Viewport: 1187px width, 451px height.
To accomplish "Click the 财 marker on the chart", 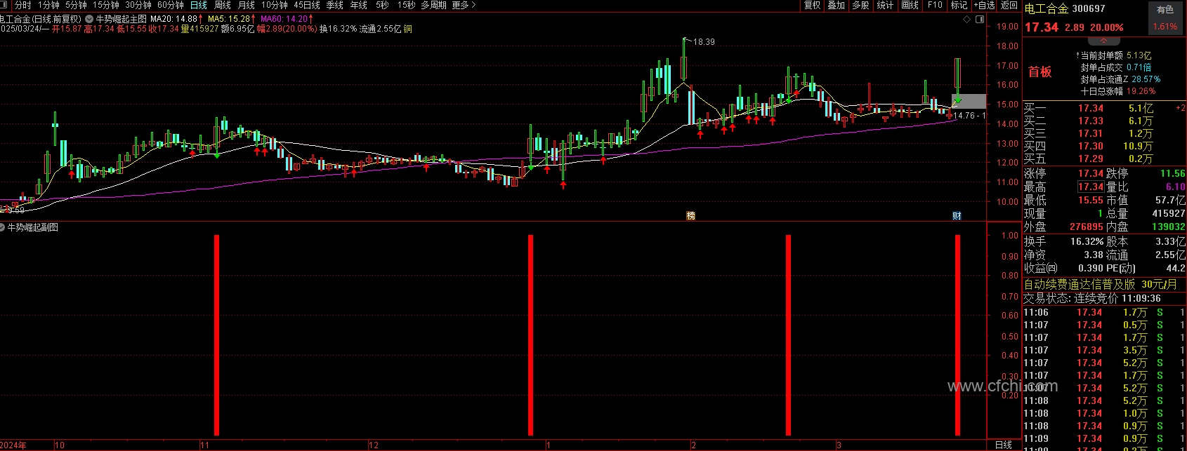I will pos(957,215).
